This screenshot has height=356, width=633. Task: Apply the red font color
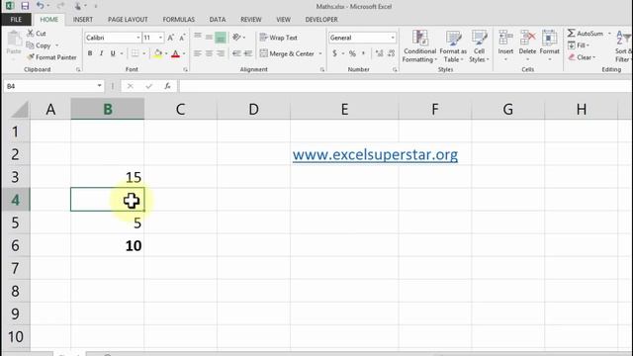point(175,53)
